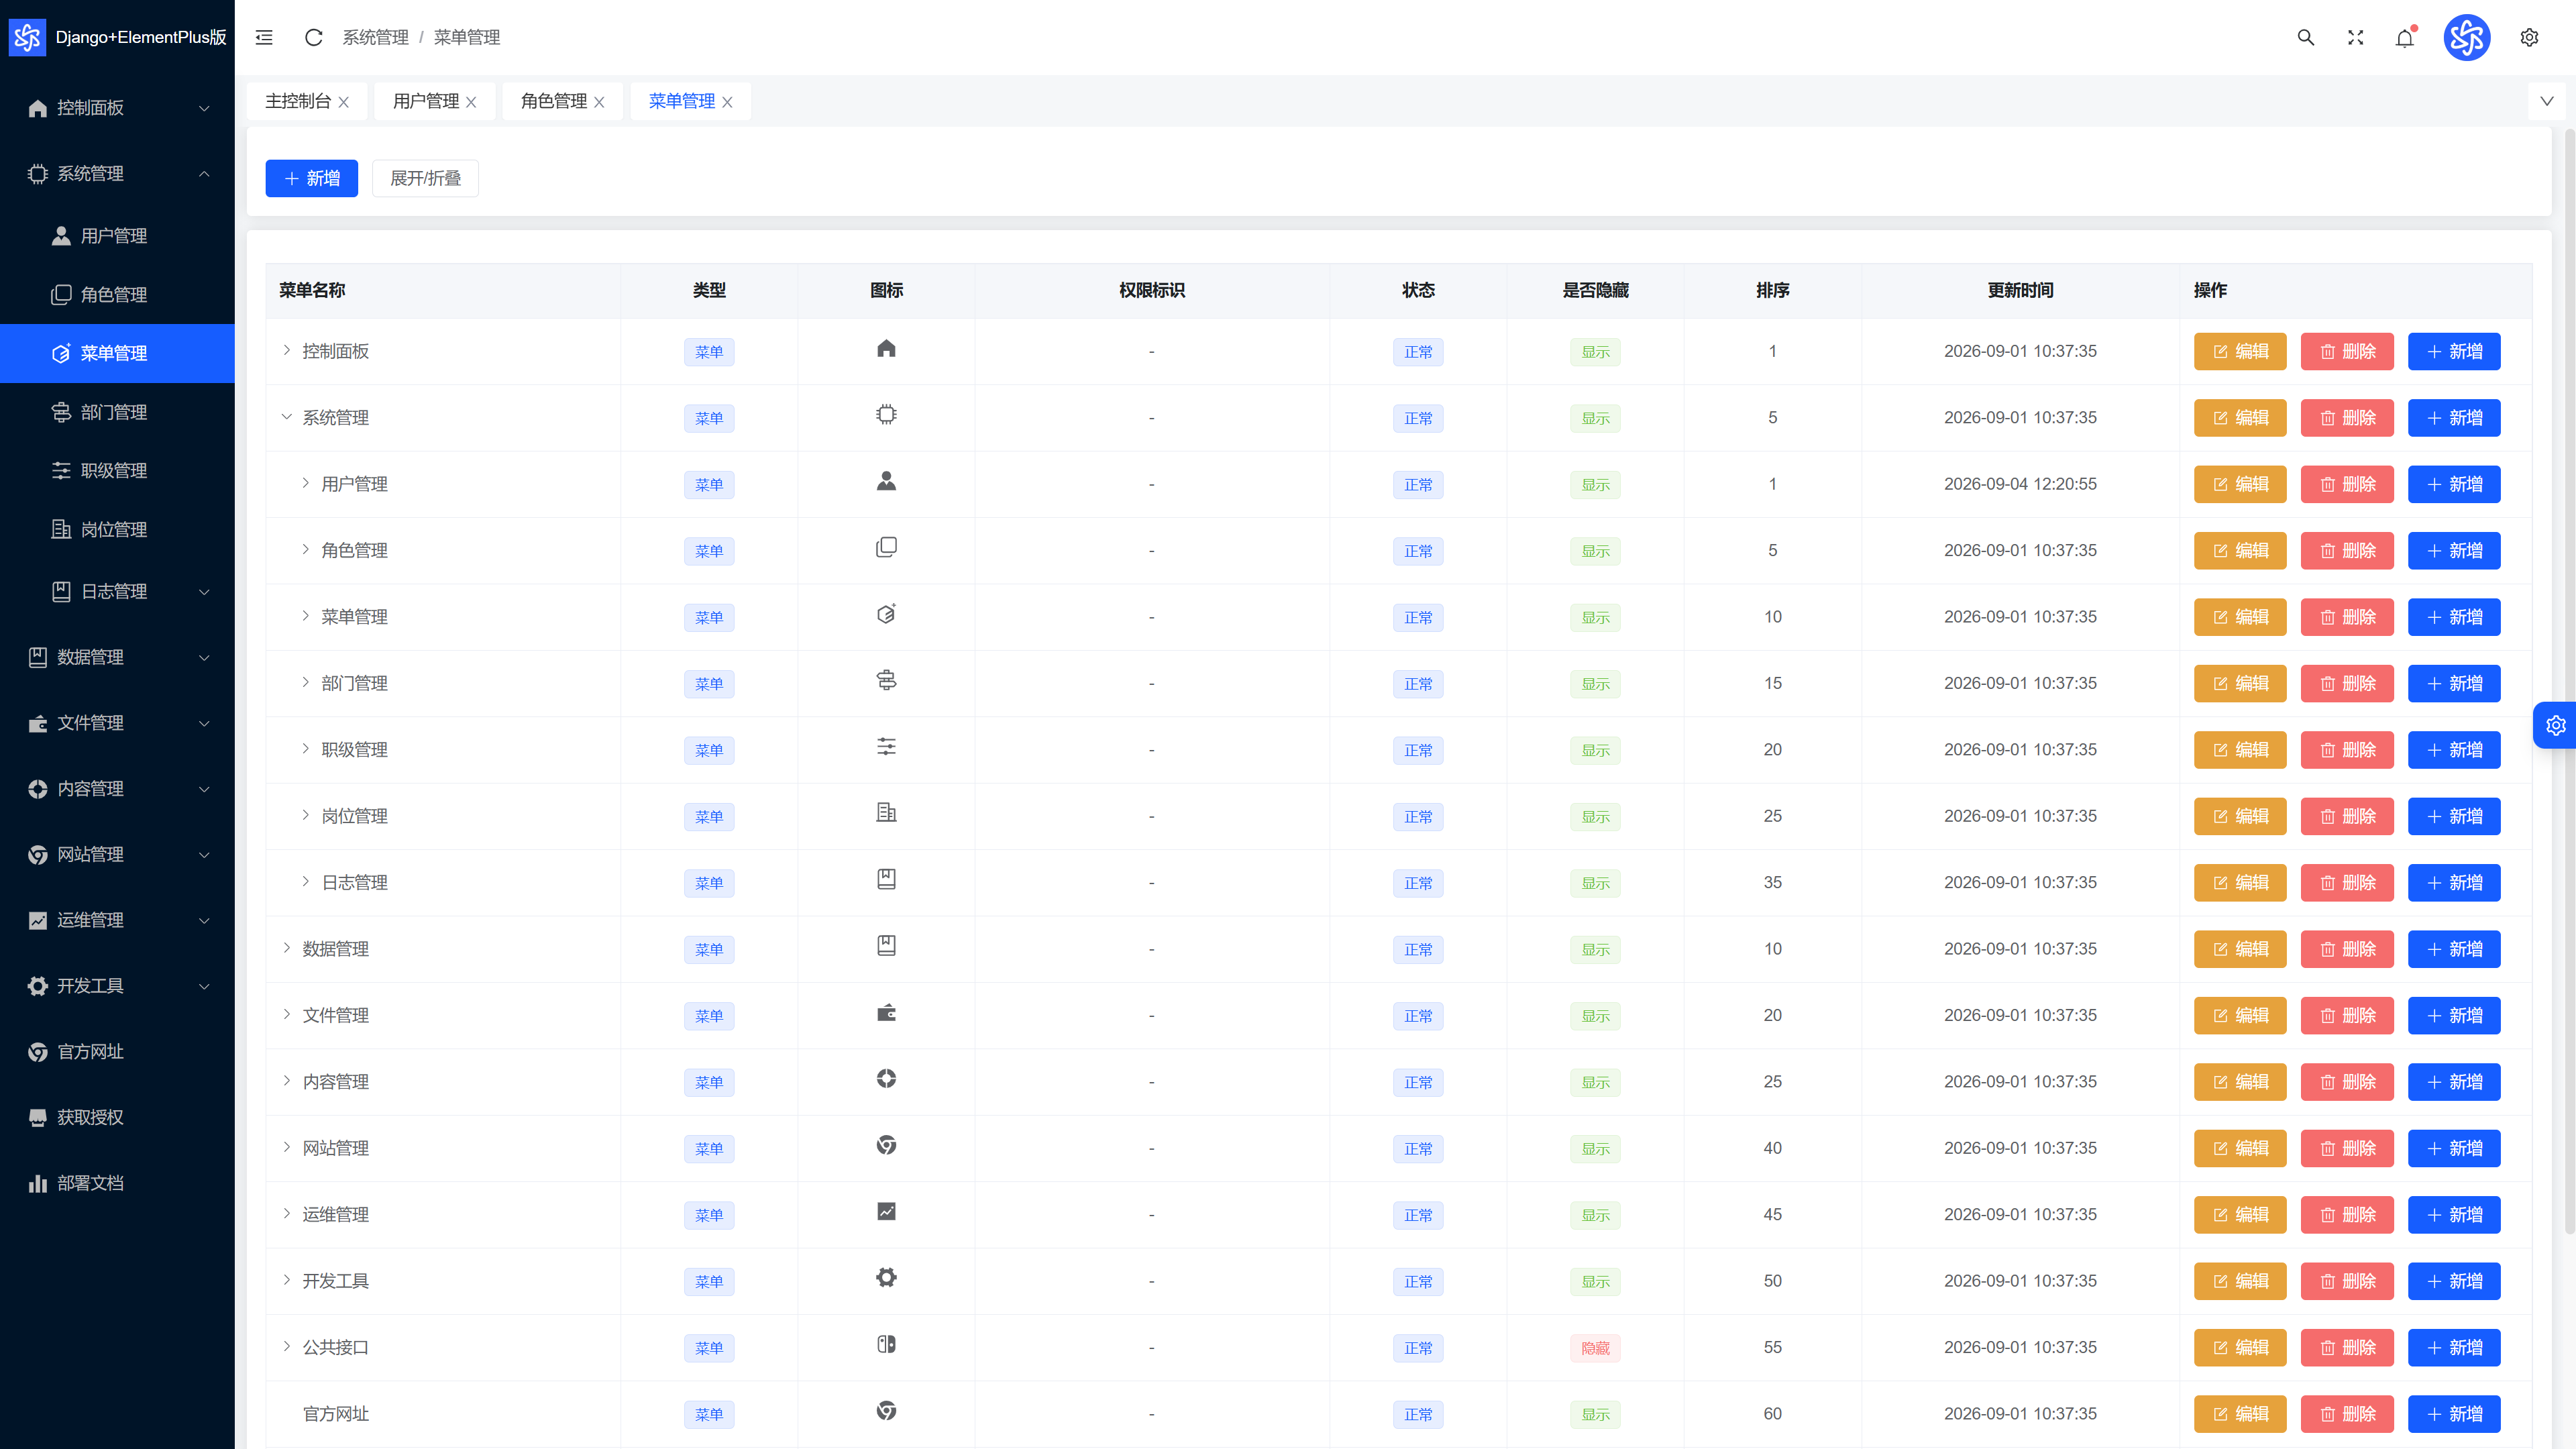Expand the 数据管理 table row
Image resolution: width=2576 pixels, height=1449 pixels.
tap(286, 948)
